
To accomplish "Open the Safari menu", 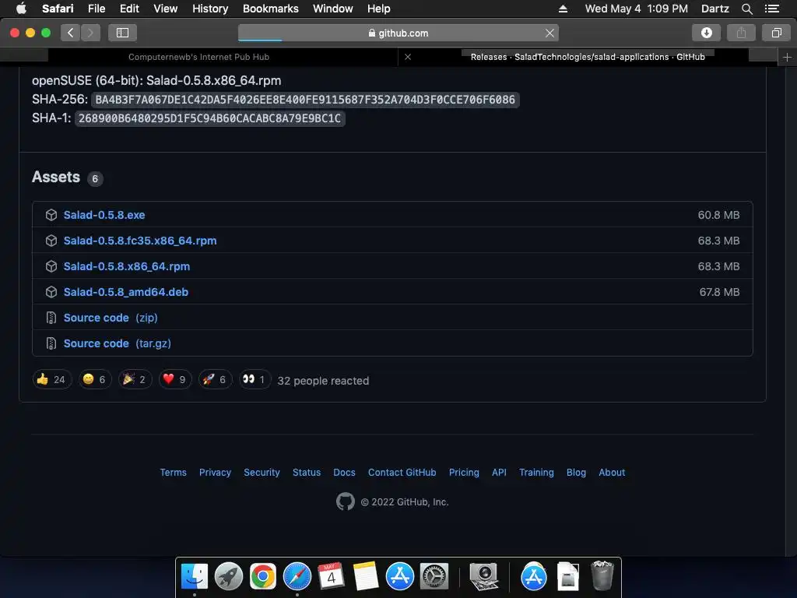I will [58, 9].
